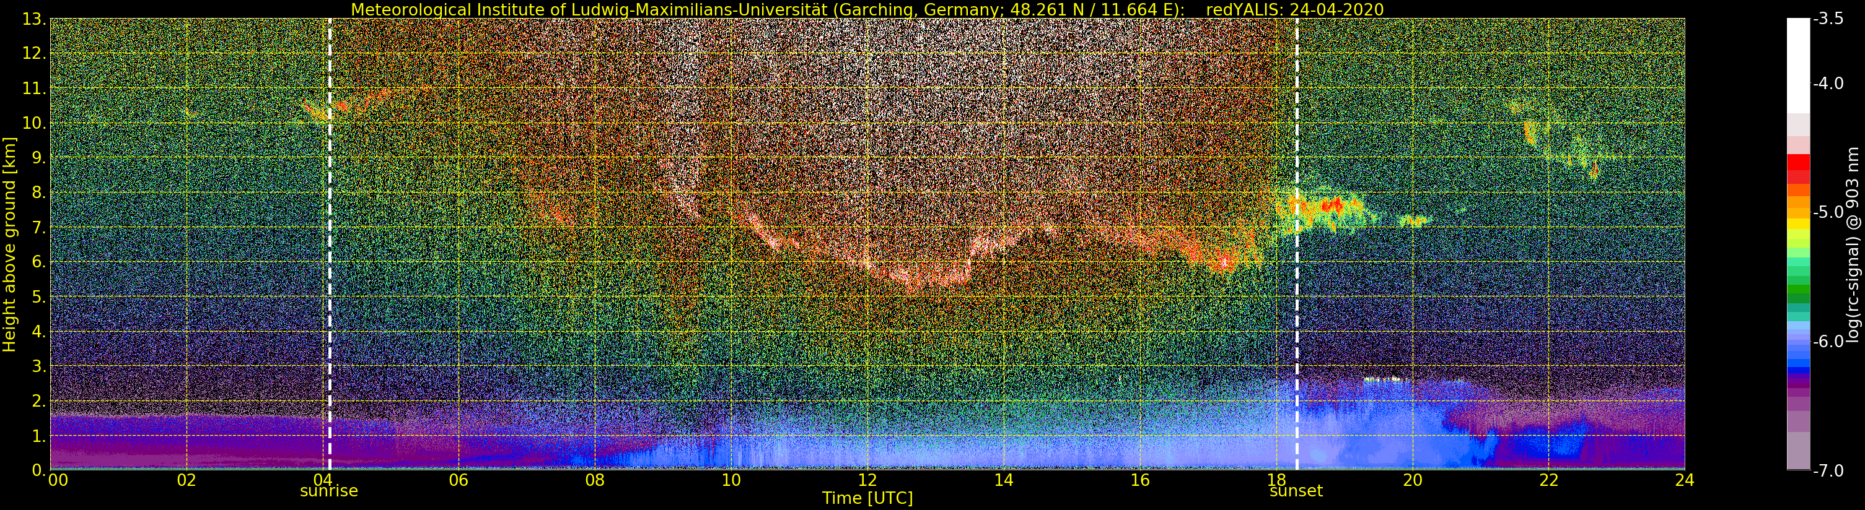This screenshot has height=510, width=1865.
Task: Click the '3.' tick on the height axis
Action: [38, 366]
